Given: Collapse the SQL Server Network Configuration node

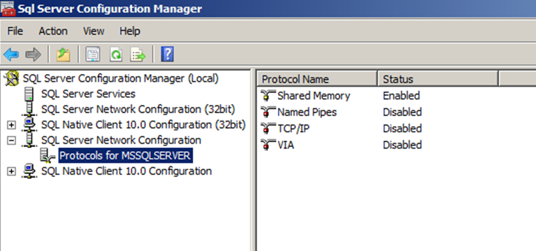Looking at the screenshot, I should pos(11,140).
